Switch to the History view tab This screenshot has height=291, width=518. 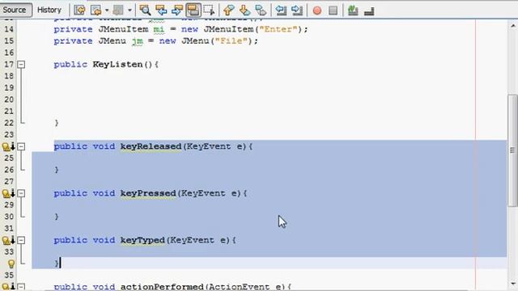coord(49,10)
